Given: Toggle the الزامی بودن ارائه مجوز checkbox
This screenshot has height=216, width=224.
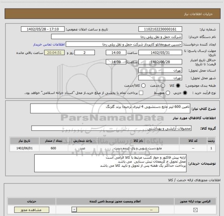Looking at the screenshot, I should pyautogui.click(x=195, y=210).
